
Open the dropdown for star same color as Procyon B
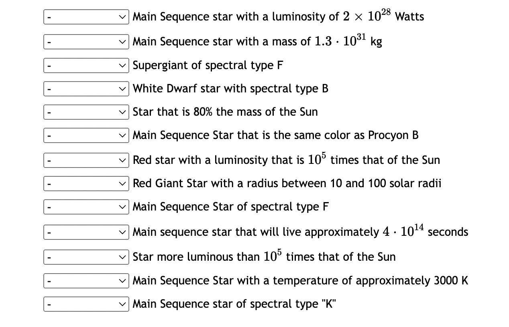point(86,135)
